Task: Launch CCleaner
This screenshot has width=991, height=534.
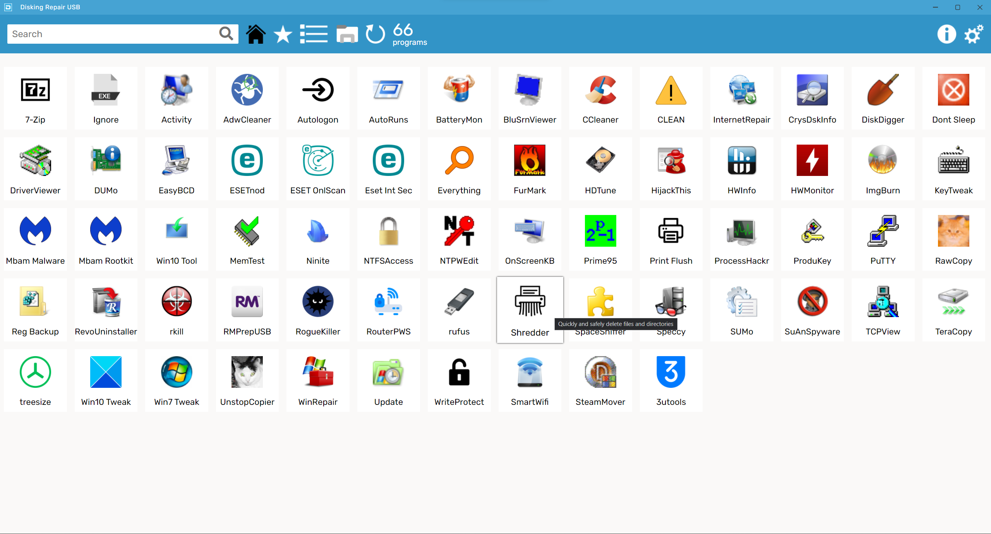Action: coord(600,98)
